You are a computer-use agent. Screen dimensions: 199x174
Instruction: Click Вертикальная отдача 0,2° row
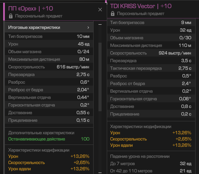click(151, 91)
